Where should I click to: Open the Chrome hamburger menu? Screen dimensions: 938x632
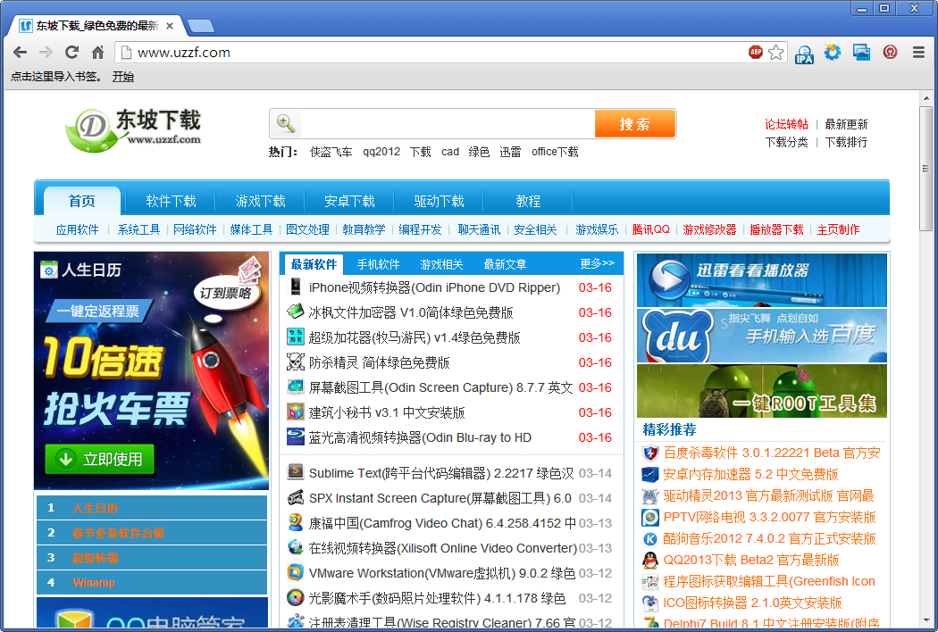919,53
